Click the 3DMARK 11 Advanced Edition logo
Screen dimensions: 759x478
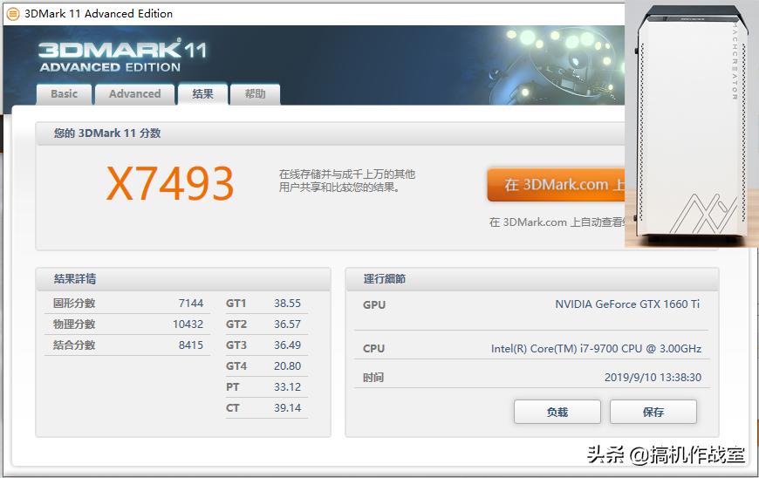pyautogui.click(x=122, y=56)
